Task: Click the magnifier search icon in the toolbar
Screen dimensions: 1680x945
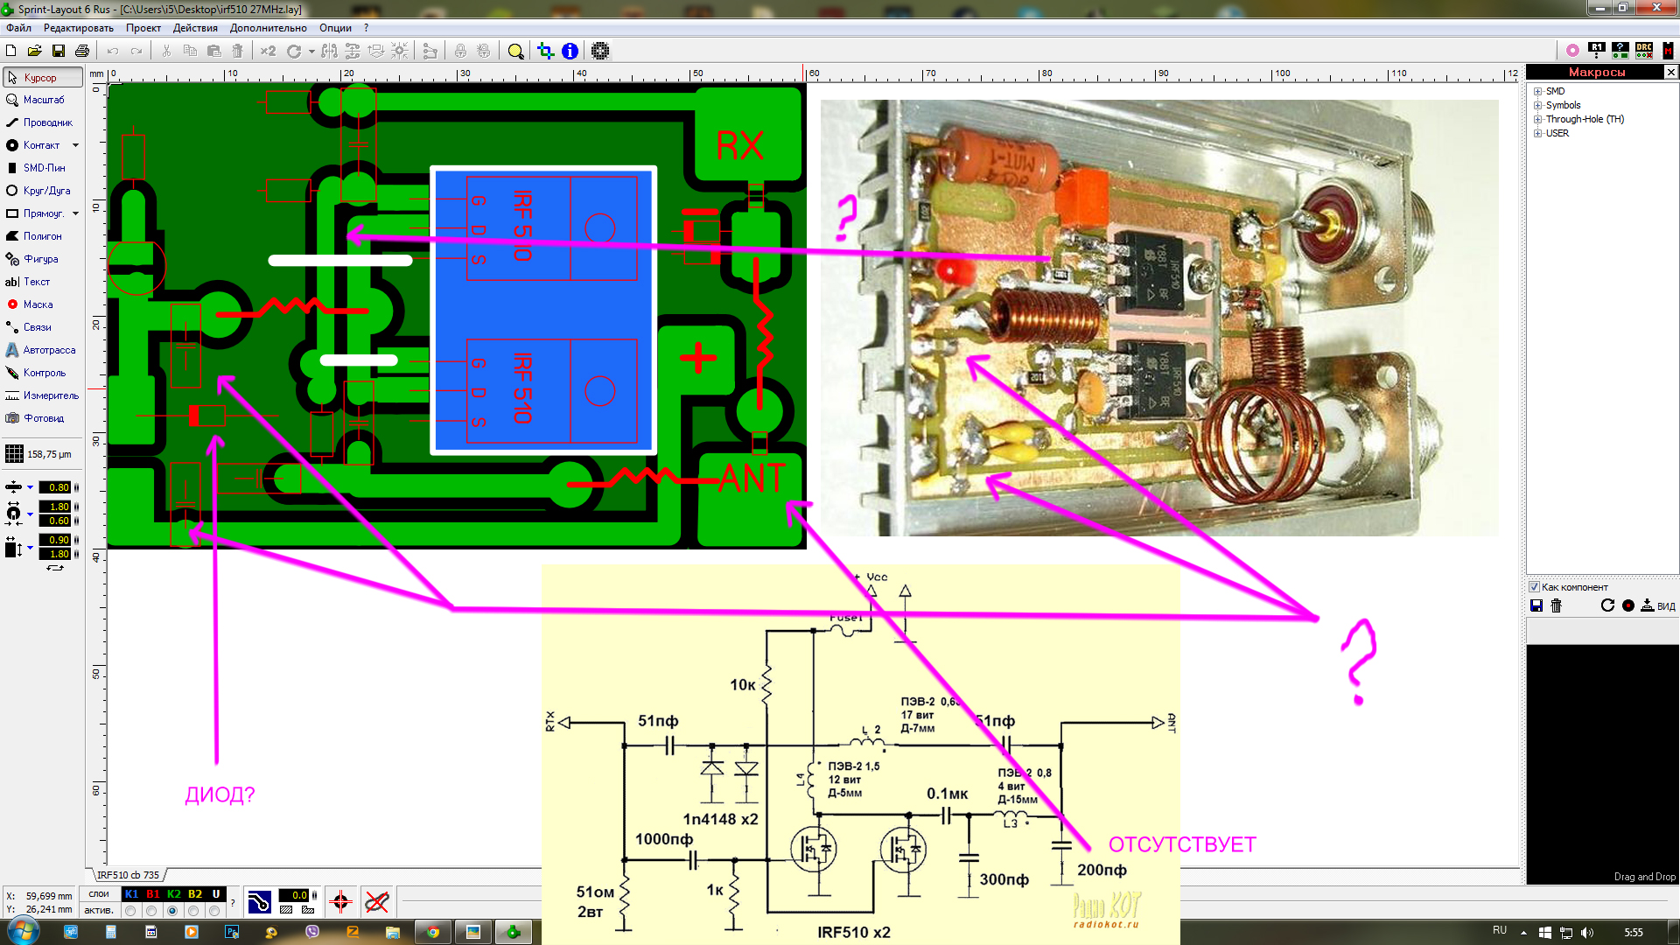Action: click(x=516, y=52)
